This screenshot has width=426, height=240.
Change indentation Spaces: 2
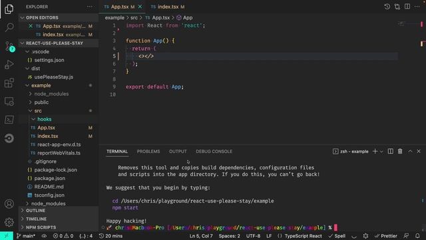[229, 236]
